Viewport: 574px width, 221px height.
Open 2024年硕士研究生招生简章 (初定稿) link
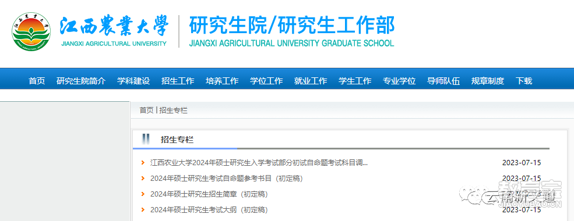tap(209, 194)
